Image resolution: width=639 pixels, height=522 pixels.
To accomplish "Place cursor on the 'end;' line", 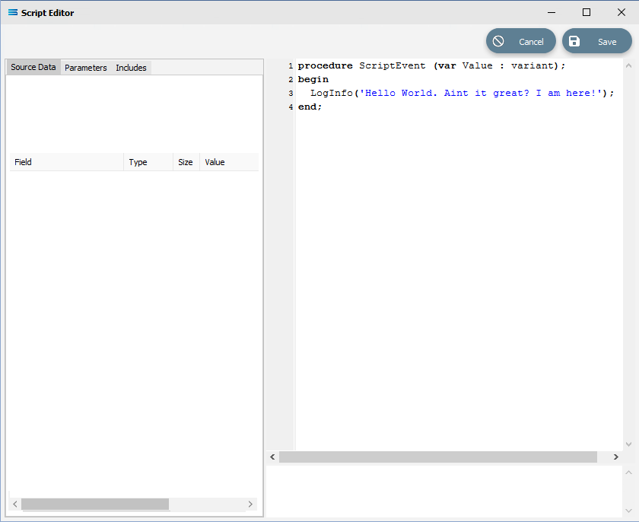I will coord(310,107).
